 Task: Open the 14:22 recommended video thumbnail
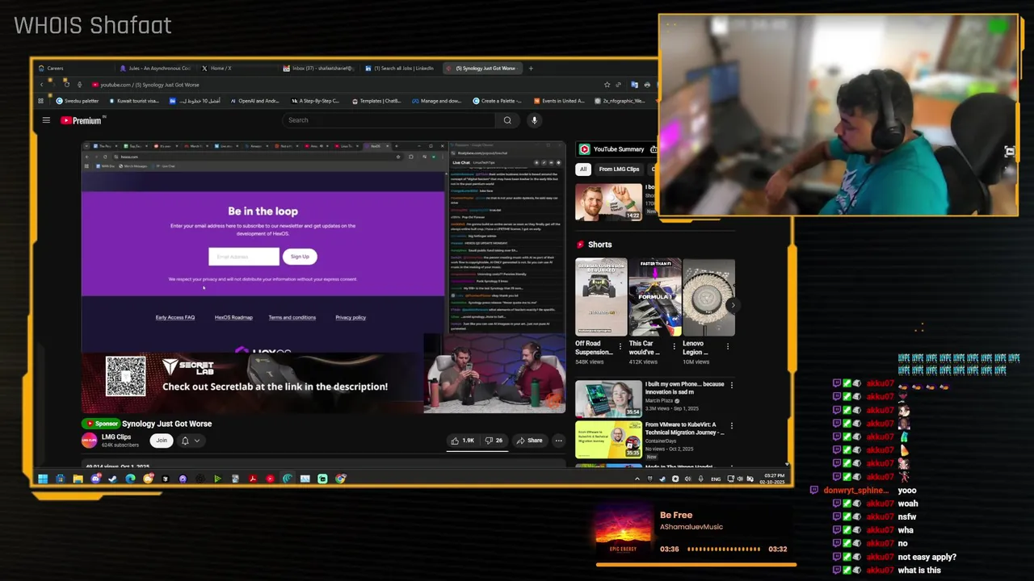(x=608, y=202)
